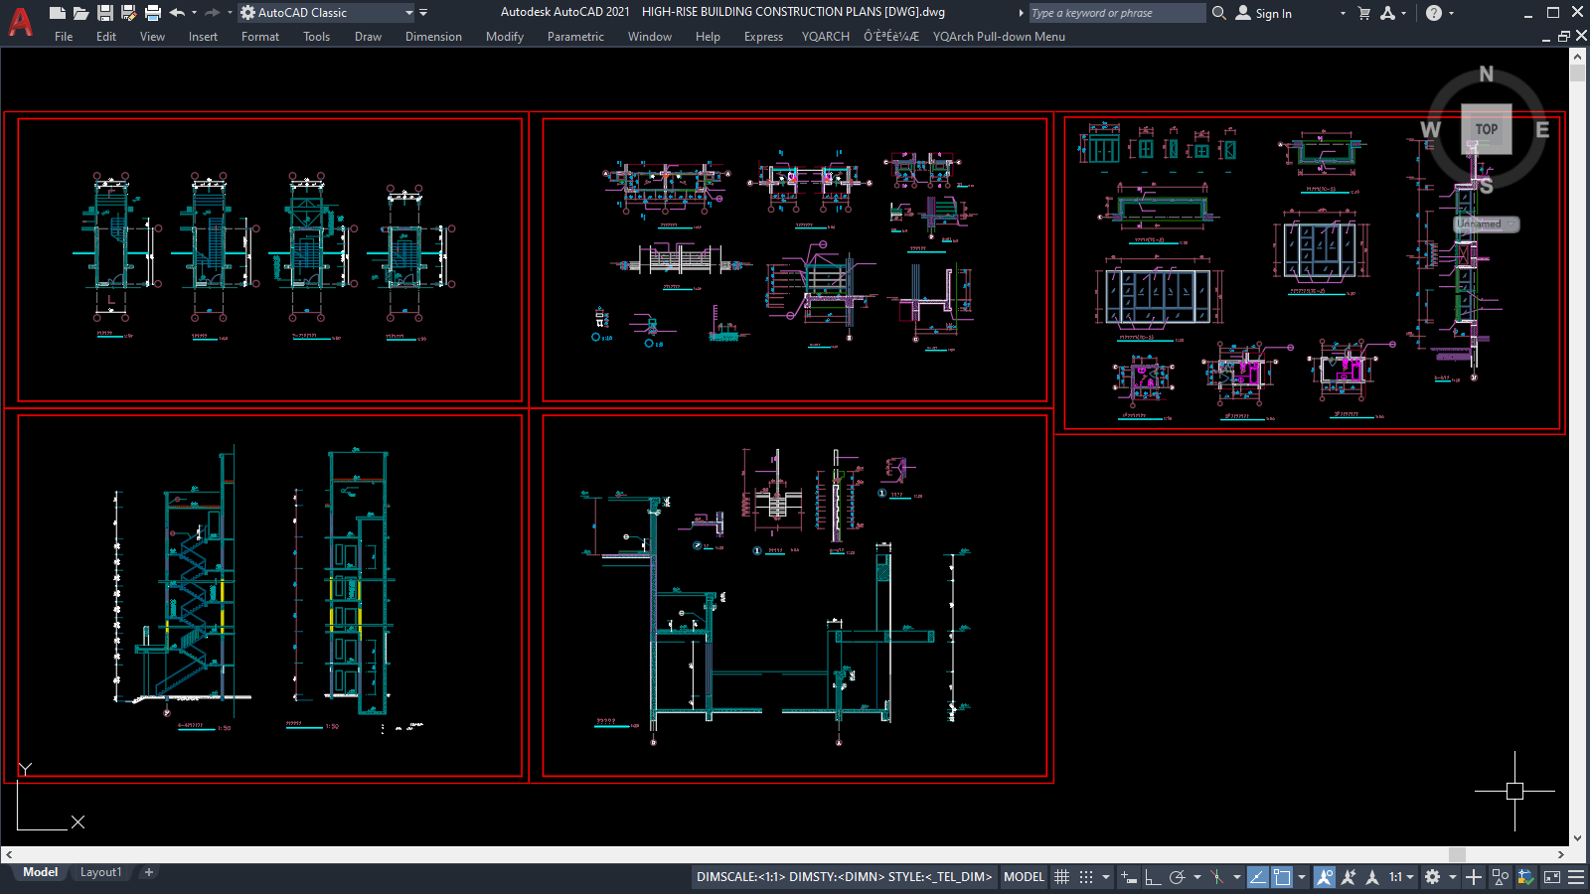Switch to the Layout1 tab
The image size is (1590, 894).
[100, 871]
